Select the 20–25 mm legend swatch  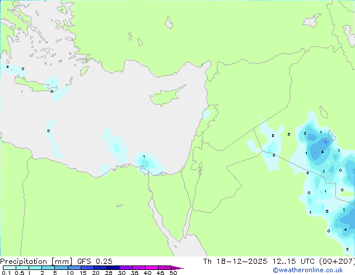[100, 268]
